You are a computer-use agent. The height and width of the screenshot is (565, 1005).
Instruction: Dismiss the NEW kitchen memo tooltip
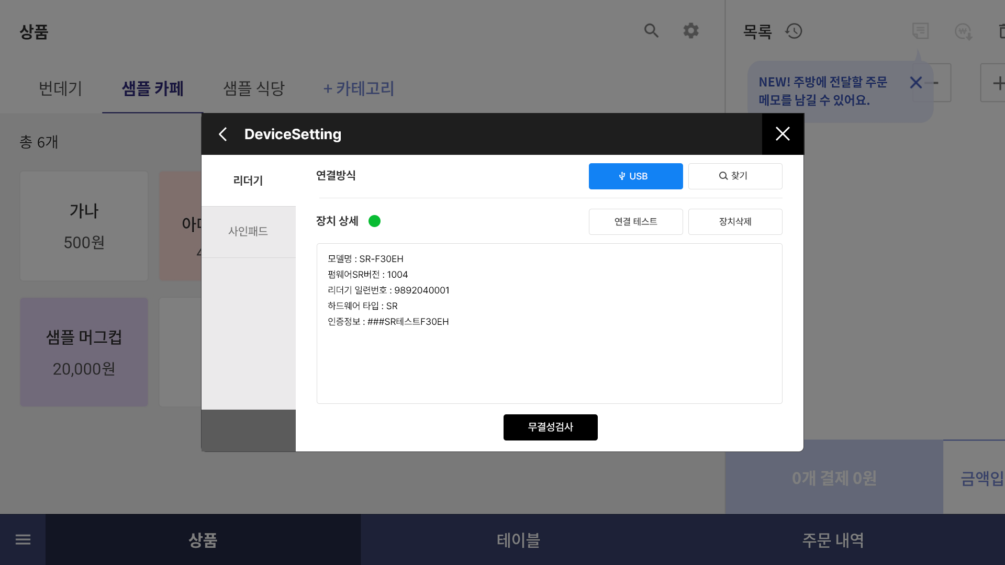pyautogui.click(x=916, y=83)
